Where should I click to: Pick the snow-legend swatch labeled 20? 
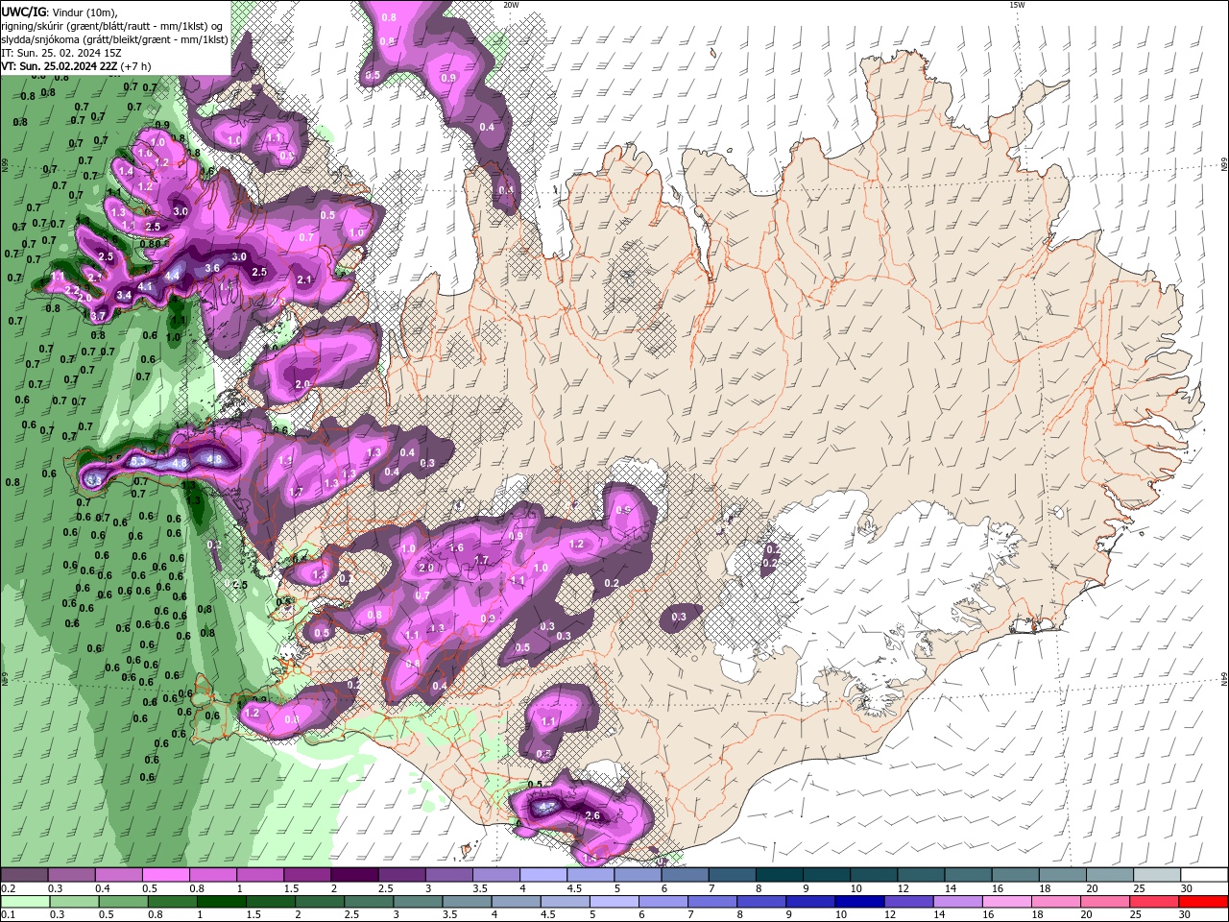pyautogui.click(x=1110, y=875)
